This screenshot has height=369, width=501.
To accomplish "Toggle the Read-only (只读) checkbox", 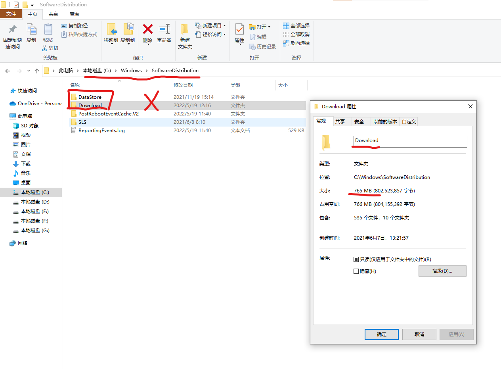I will click(x=356, y=259).
